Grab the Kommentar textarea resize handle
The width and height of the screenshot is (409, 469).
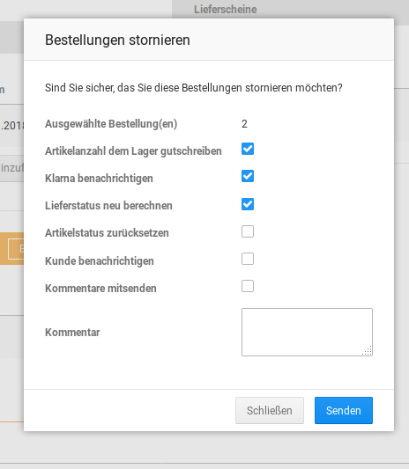[368, 351]
